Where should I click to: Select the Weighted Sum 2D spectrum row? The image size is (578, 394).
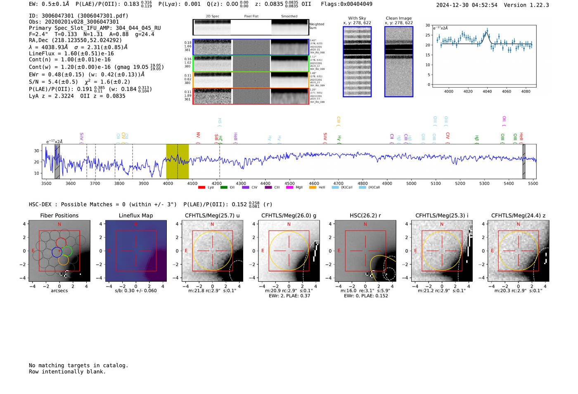point(251,27)
